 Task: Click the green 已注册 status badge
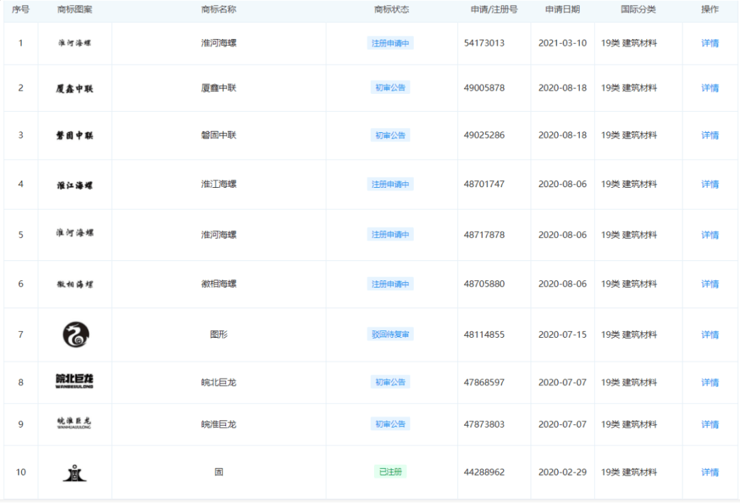coord(391,471)
